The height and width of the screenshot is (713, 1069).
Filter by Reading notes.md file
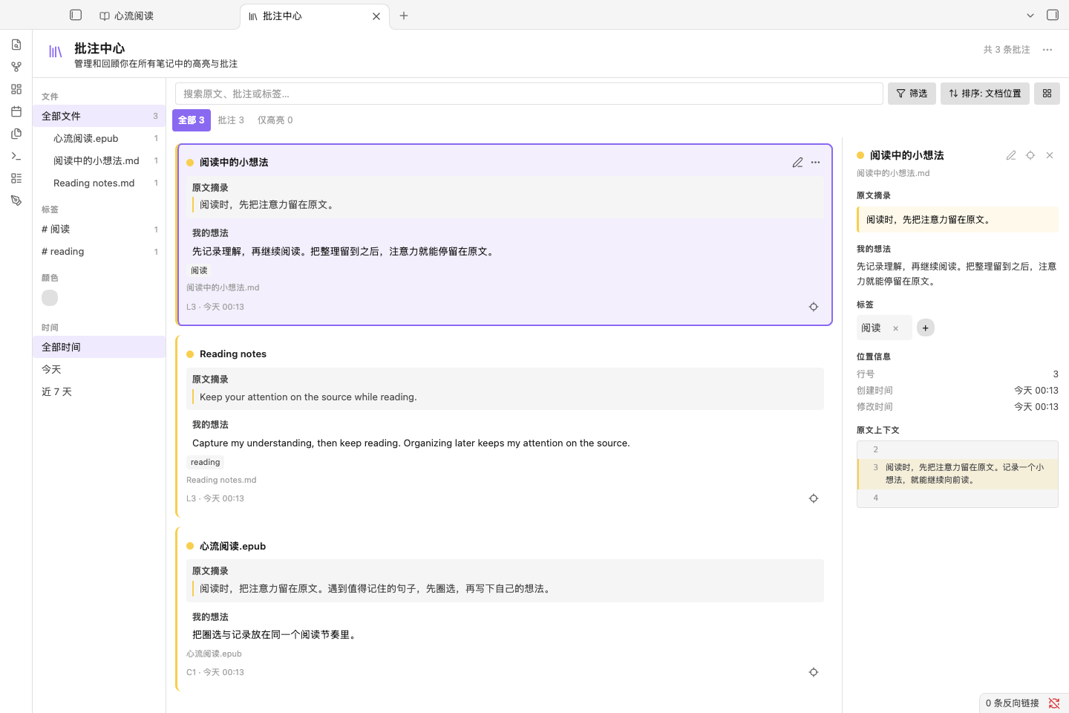tap(99, 183)
